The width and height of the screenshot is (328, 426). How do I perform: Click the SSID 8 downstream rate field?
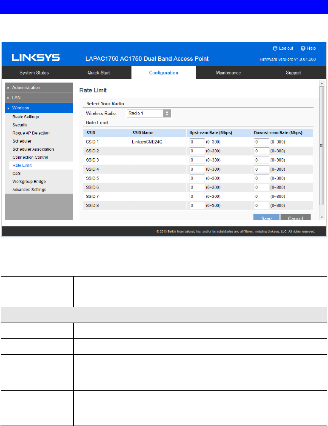[262, 206]
